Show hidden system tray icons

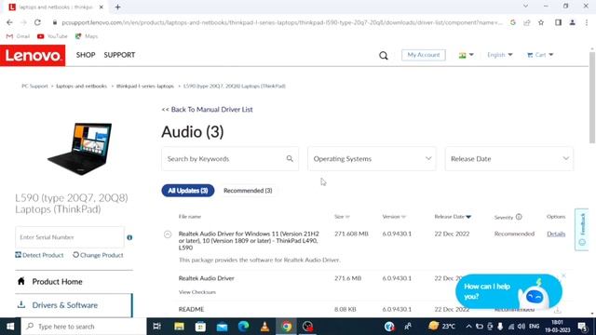tap(468, 327)
